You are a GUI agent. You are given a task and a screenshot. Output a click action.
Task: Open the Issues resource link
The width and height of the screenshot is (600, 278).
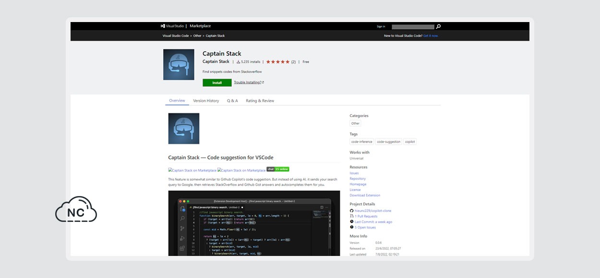[x=354, y=173]
